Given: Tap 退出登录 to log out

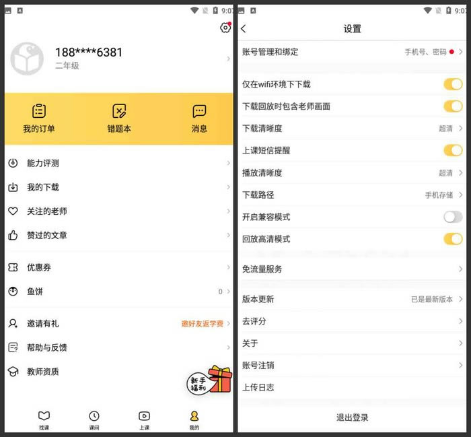Looking at the screenshot, I should (352, 417).
